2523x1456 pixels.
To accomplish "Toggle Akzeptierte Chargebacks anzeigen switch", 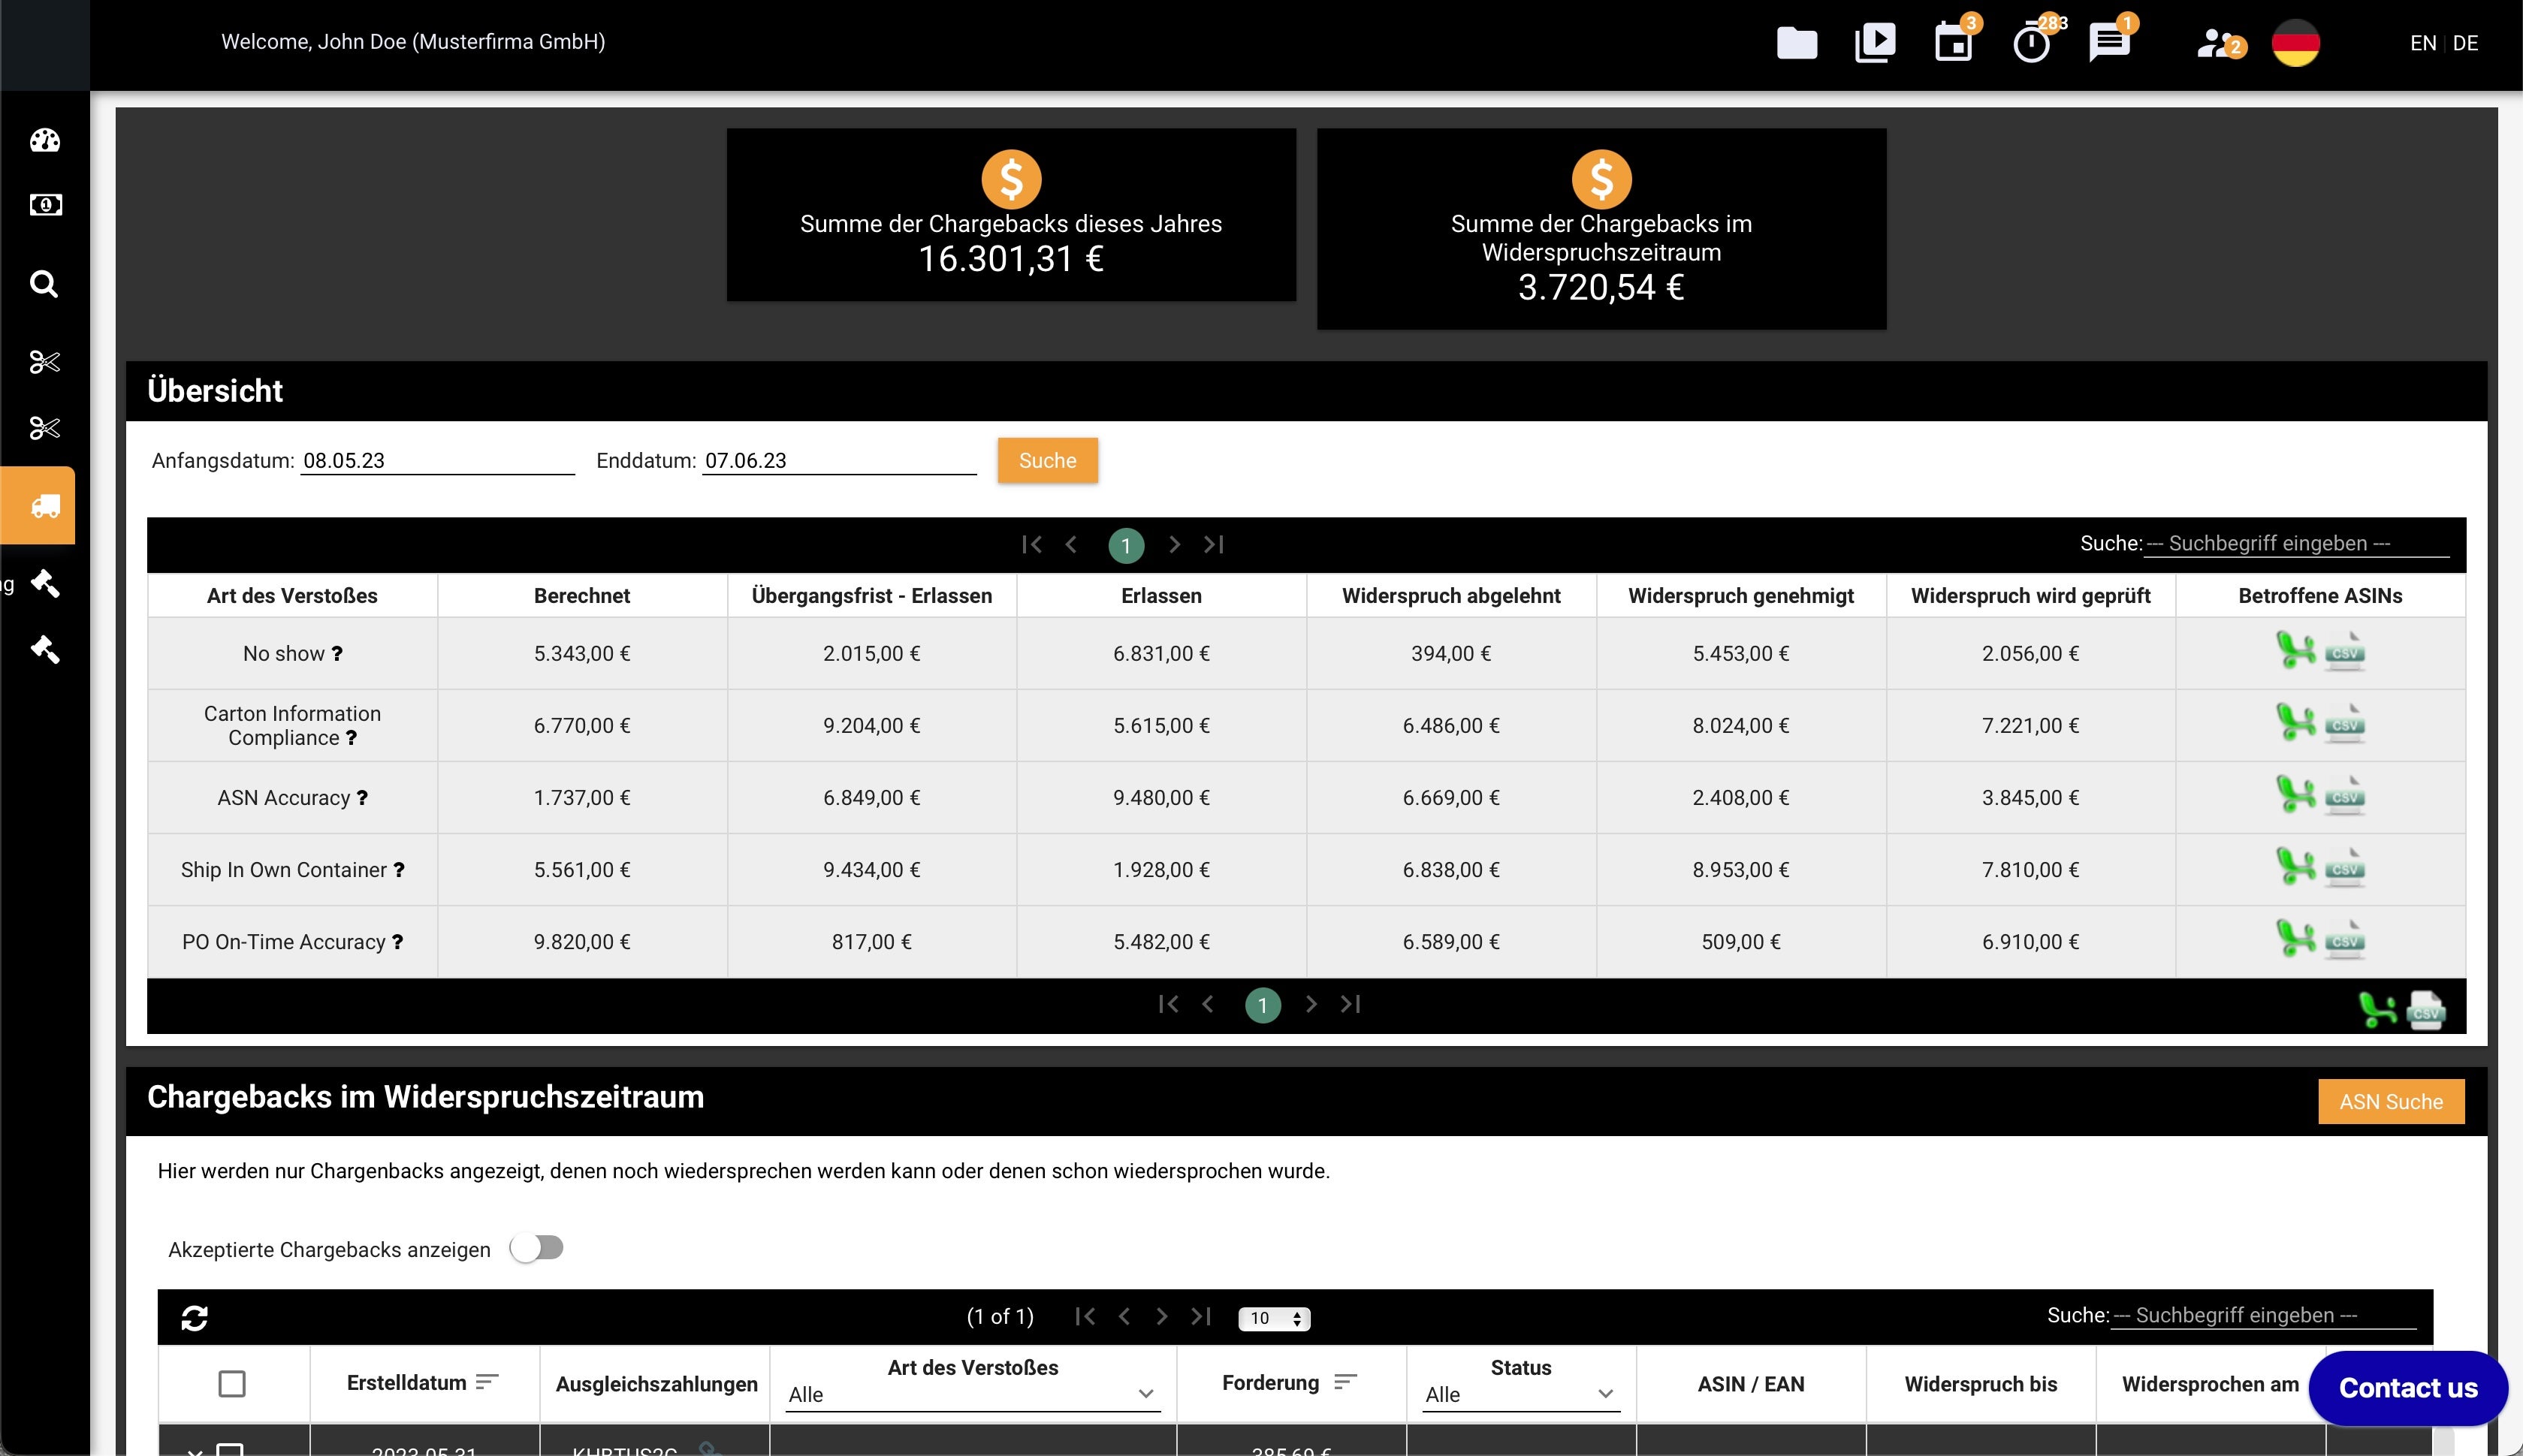I will click(537, 1248).
